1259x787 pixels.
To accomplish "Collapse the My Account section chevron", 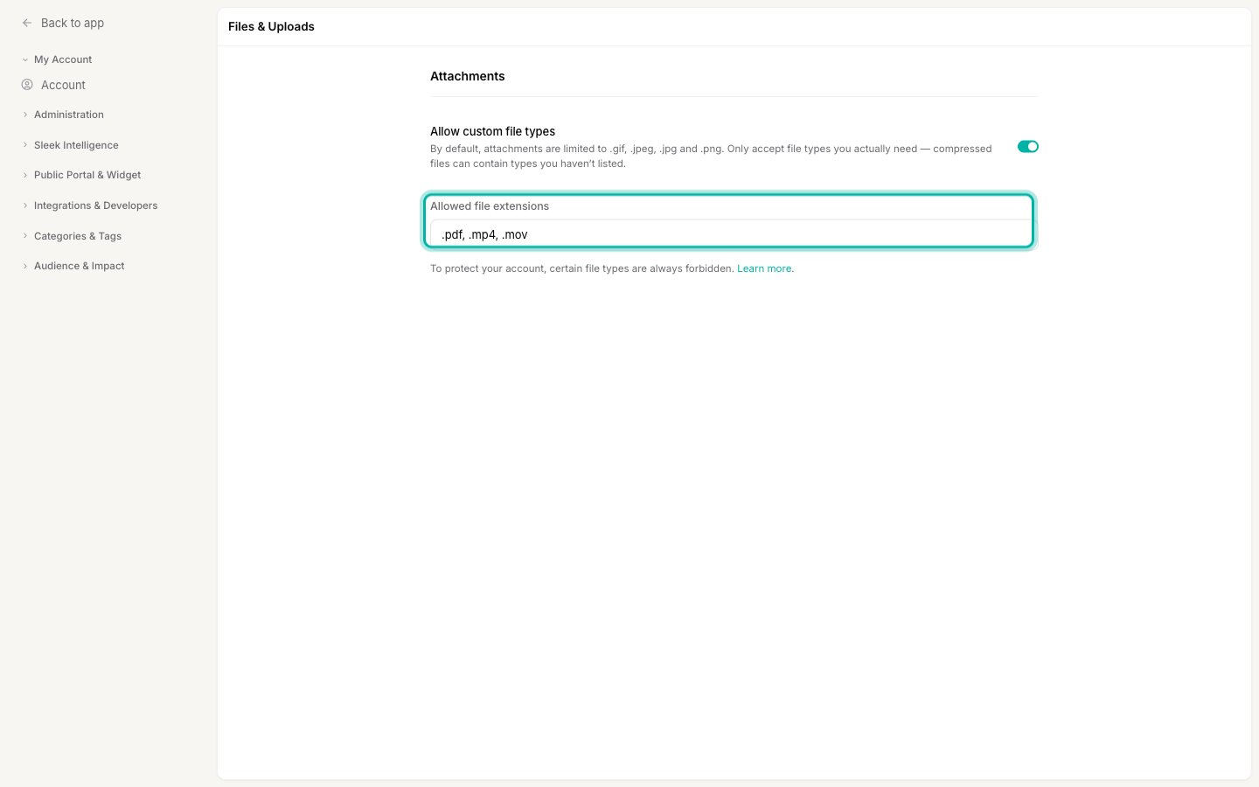I will coord(25,59).
